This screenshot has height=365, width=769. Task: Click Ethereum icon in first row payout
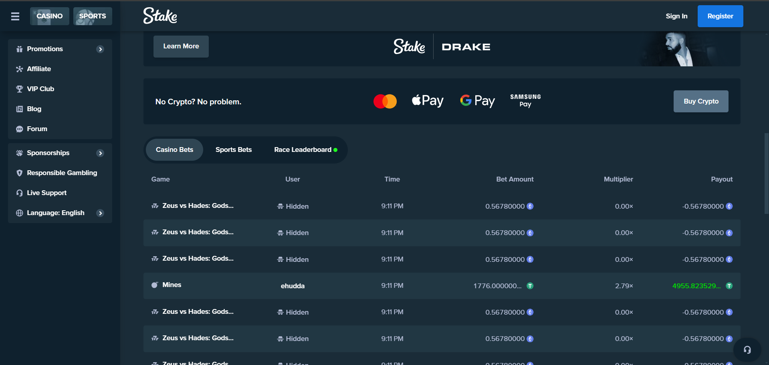click(x=729, y=206)
